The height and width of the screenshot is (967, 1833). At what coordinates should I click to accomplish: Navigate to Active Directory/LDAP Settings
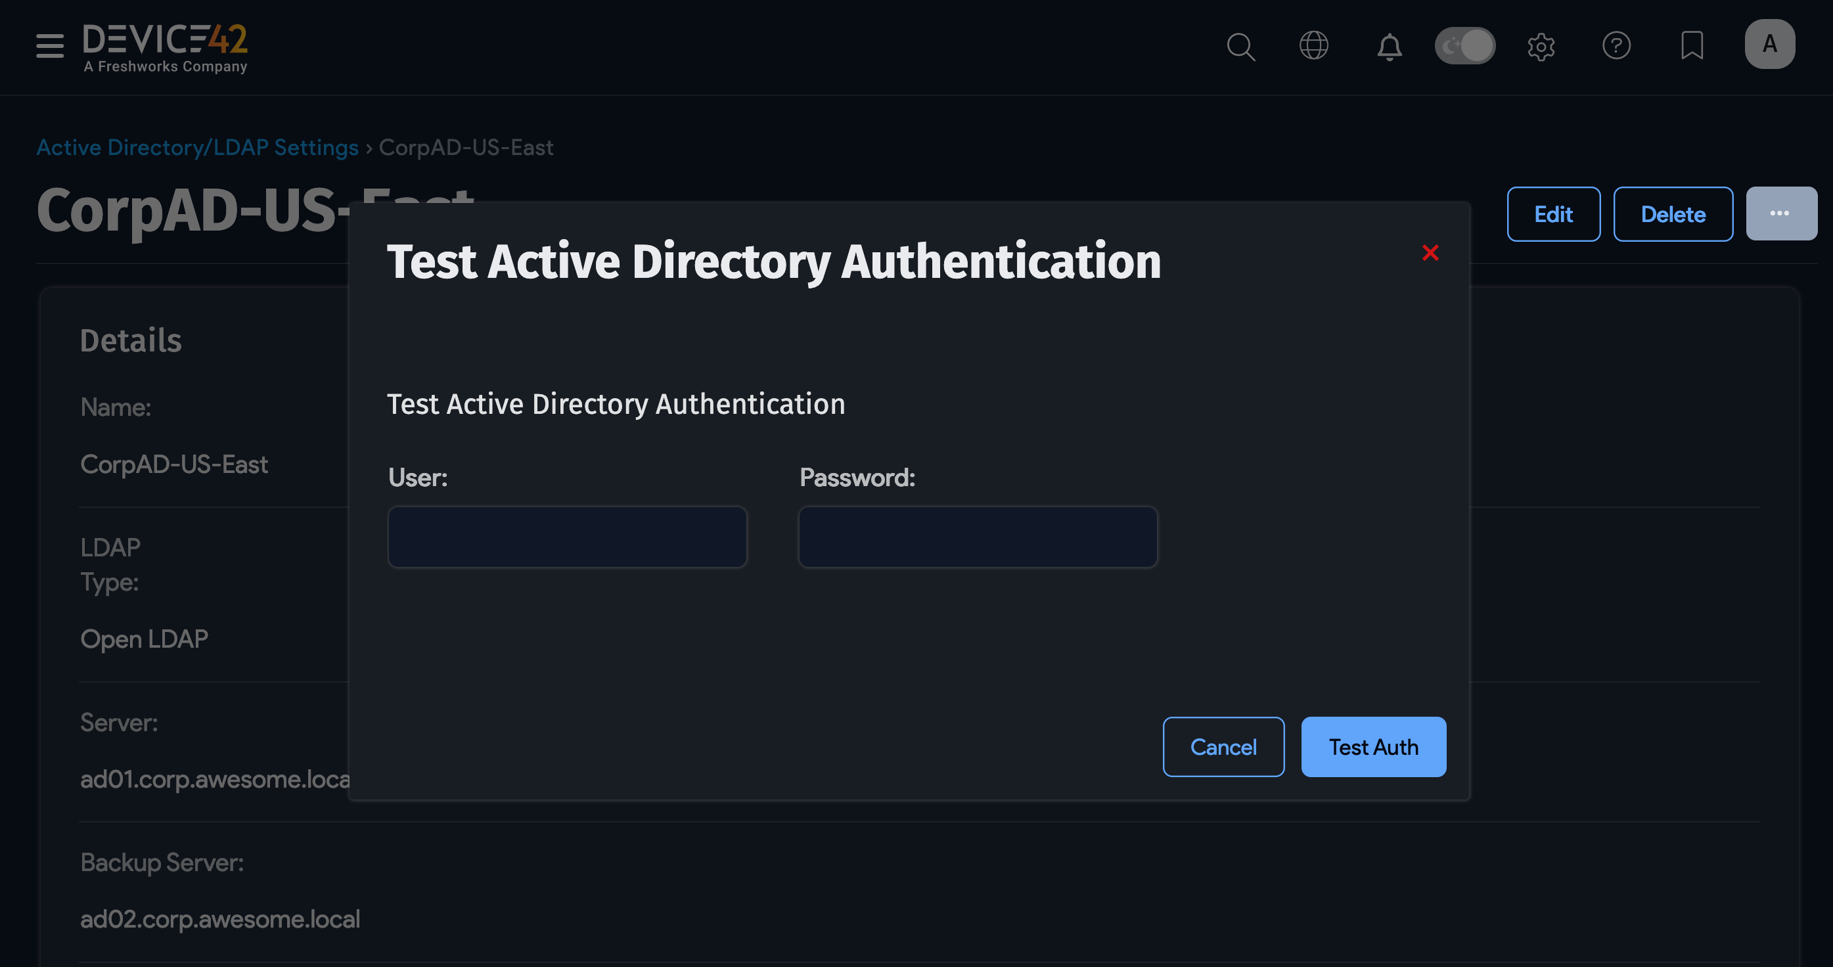tap(198, 147)
